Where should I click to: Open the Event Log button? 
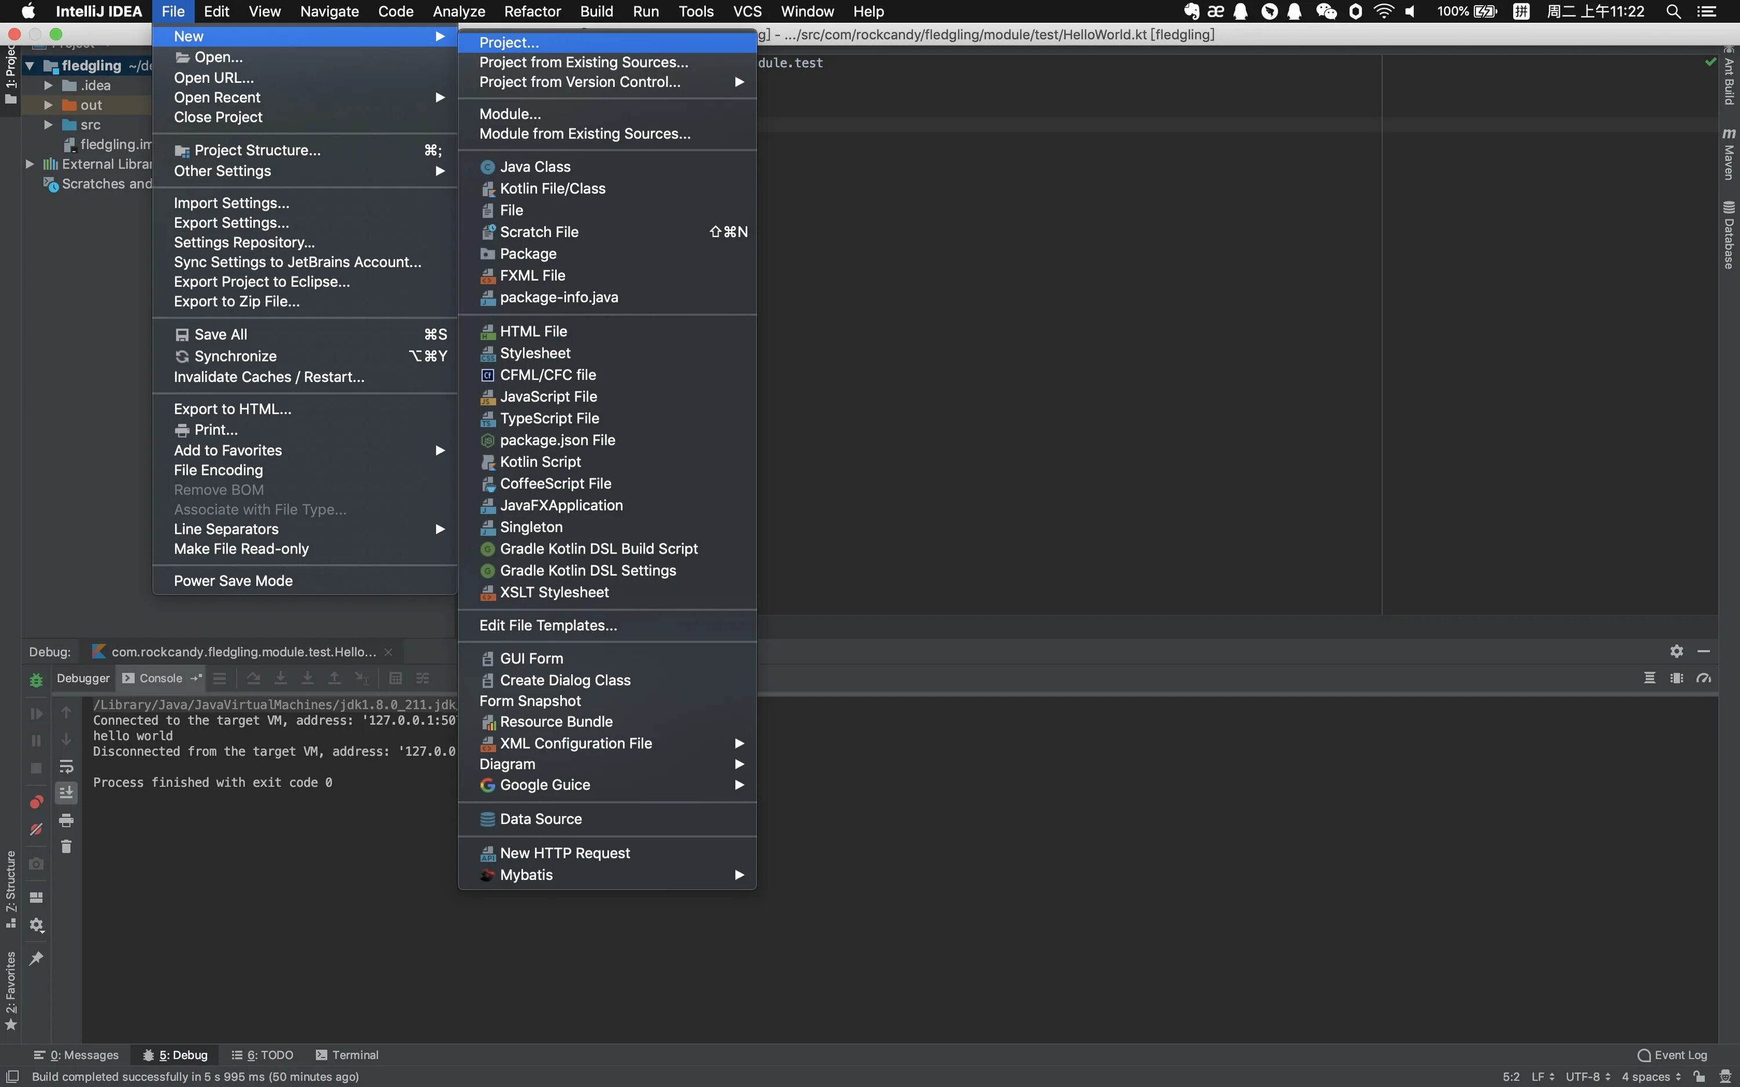1672,1055
